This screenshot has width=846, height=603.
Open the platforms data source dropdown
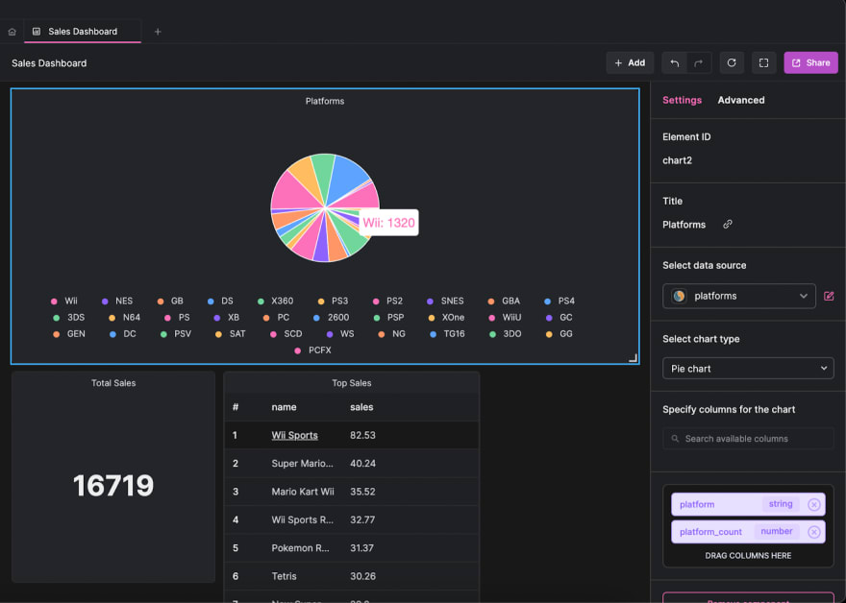pyautogui.click(x=738, y=296)
